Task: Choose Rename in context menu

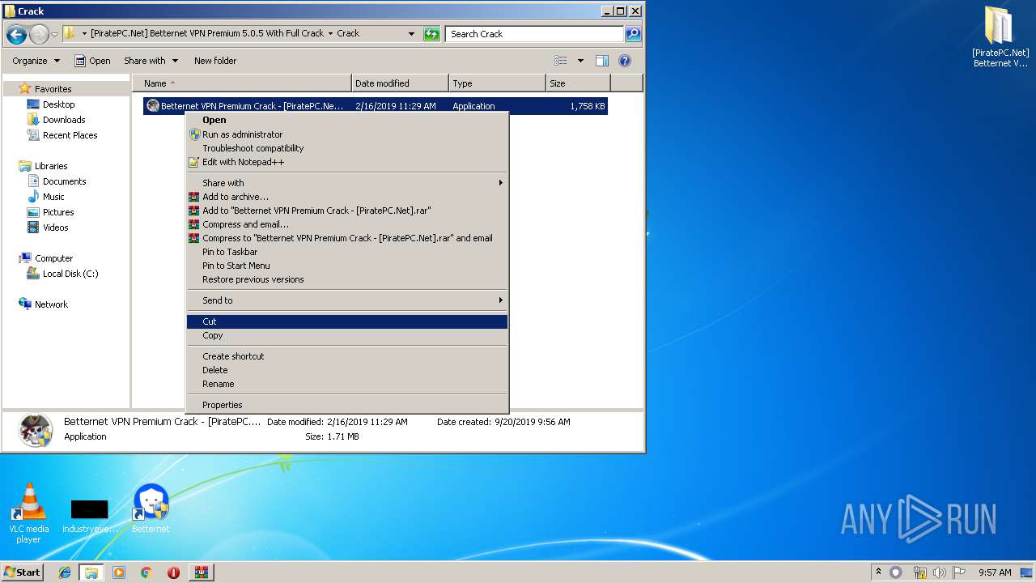Action: (347, 384)
